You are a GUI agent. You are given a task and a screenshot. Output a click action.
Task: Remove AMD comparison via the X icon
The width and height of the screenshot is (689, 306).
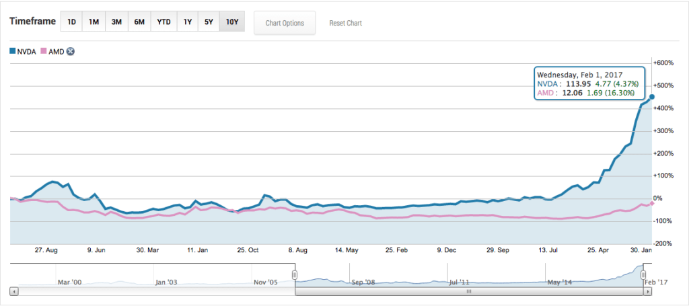coord(70,51)
